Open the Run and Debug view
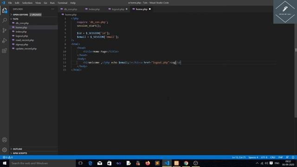The image size is (297, 167). (x=4, y=40)
